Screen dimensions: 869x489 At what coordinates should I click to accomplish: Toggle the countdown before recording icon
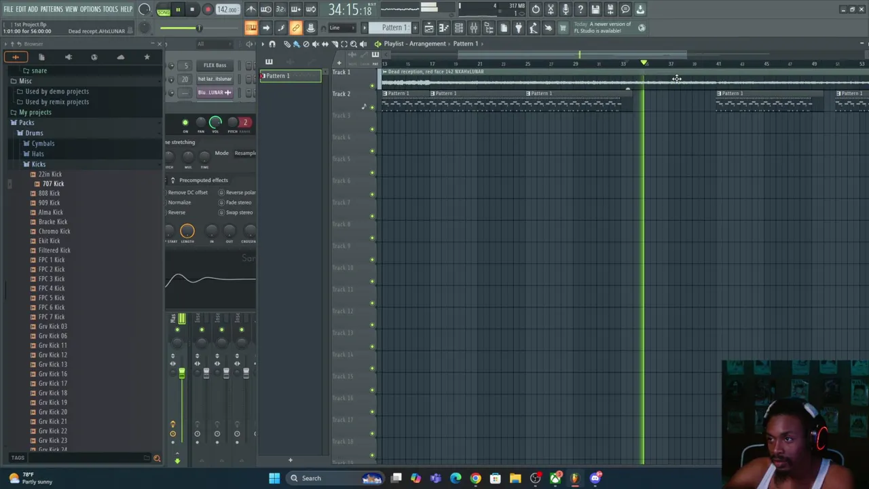[x=281, y=10]
